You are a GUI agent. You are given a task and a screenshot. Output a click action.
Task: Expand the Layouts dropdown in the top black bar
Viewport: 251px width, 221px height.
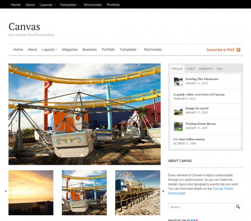pos(47,5)
